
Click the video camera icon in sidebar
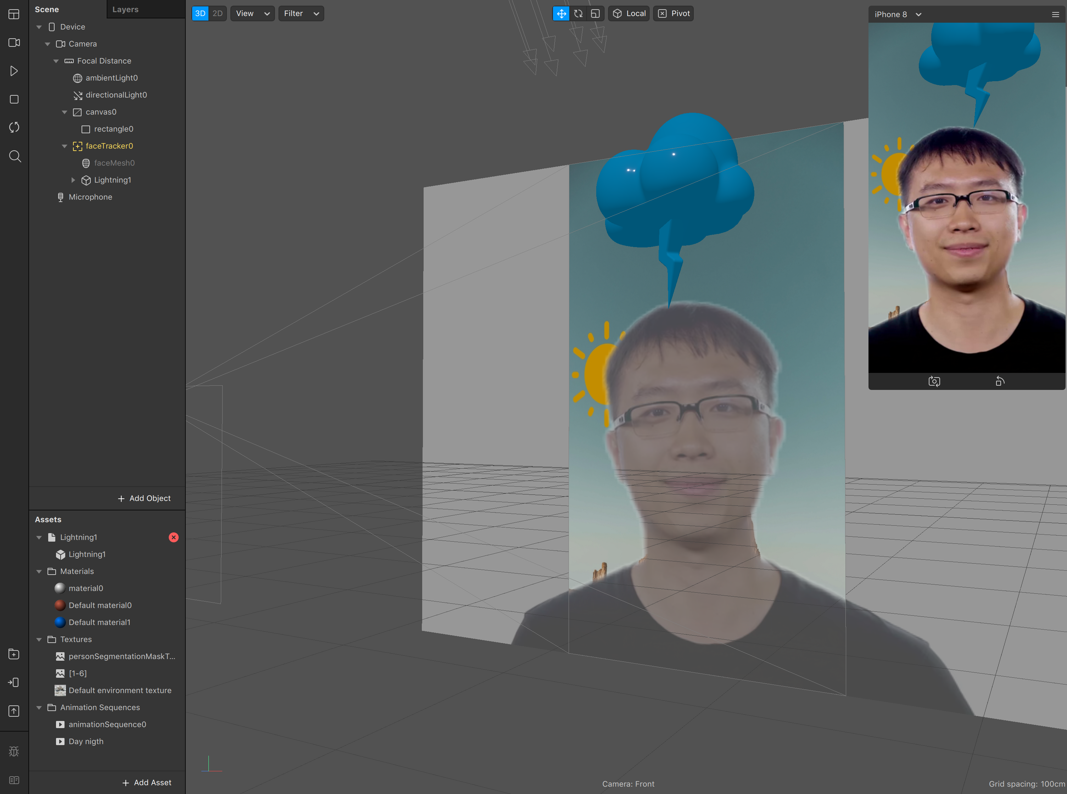point(14,43)
